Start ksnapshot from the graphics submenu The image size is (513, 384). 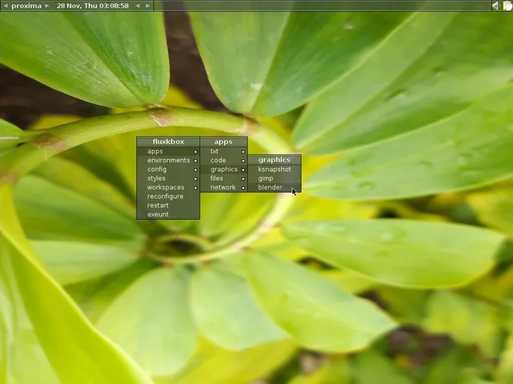[x=274, y=170]
